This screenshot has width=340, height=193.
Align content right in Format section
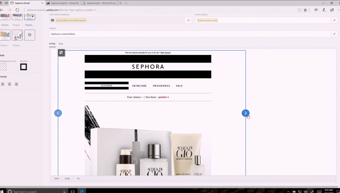tap(16, 84)
